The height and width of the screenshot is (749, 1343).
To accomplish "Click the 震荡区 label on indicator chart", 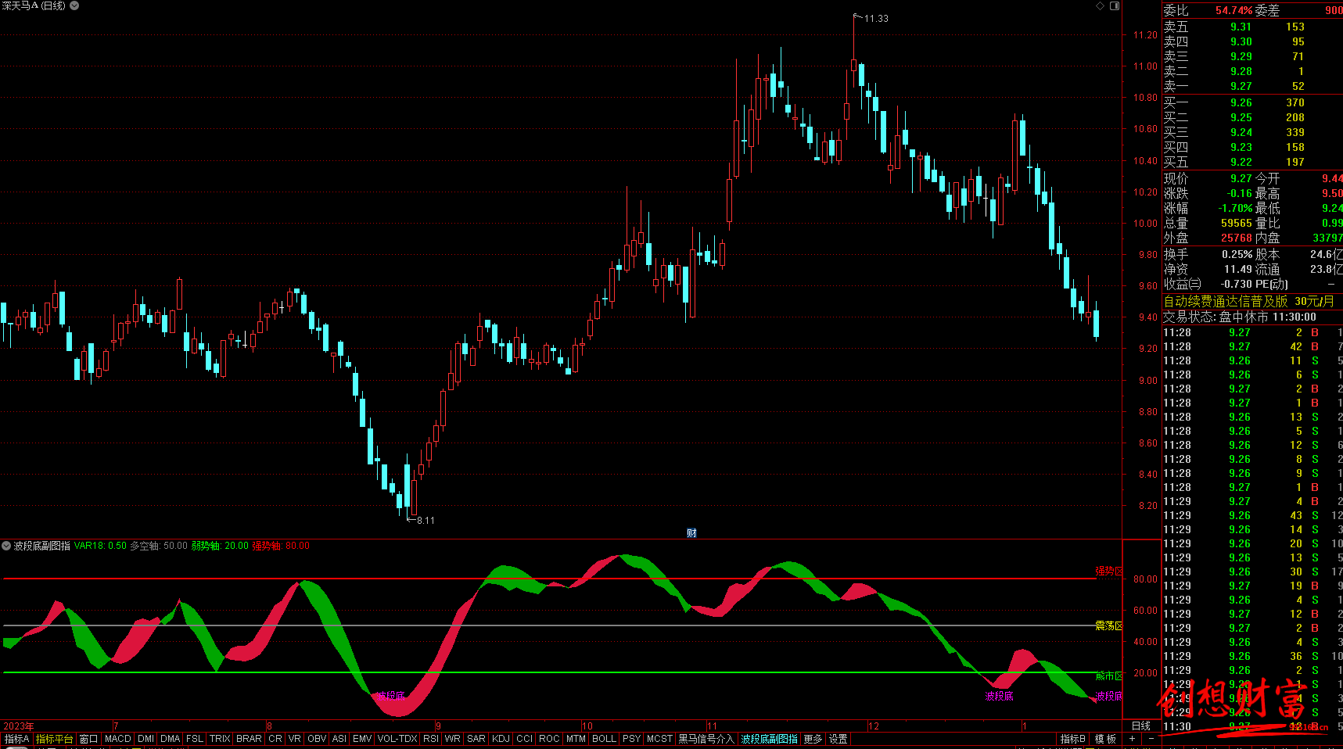I will [1108, 625].
